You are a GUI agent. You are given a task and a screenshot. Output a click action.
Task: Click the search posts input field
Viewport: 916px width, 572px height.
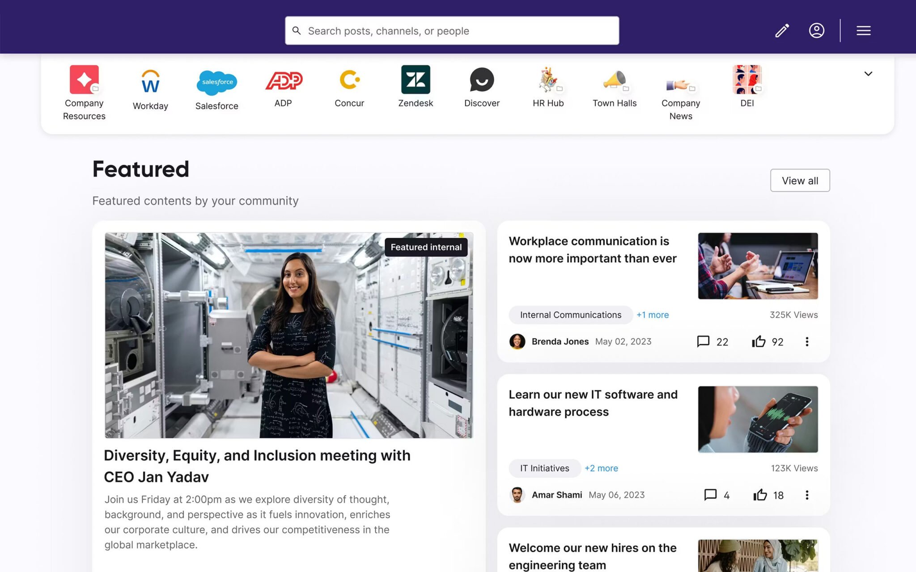(451, 30)
